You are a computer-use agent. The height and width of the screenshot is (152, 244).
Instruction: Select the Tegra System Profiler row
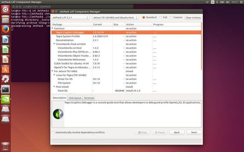126,36
